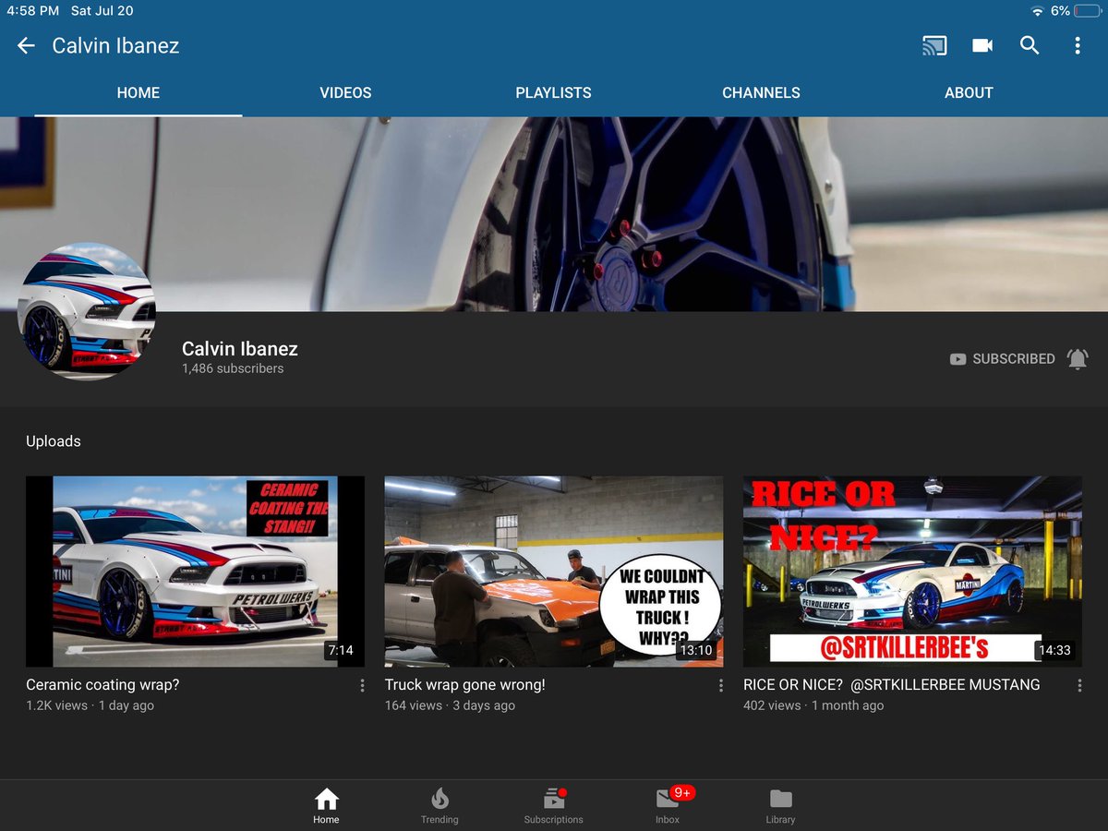
Task: Toggle the notification bell for Calvin Ibanez
Action: [1078, 359]
